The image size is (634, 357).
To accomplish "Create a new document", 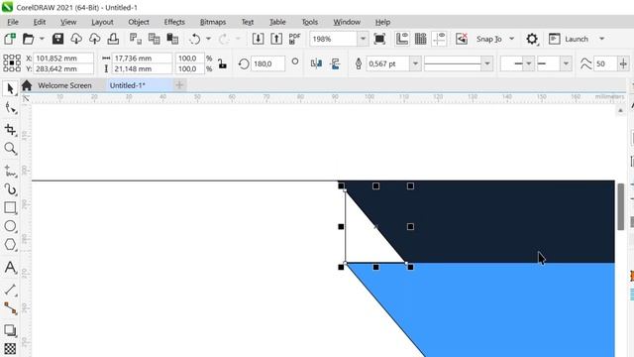I will point(10,39).
